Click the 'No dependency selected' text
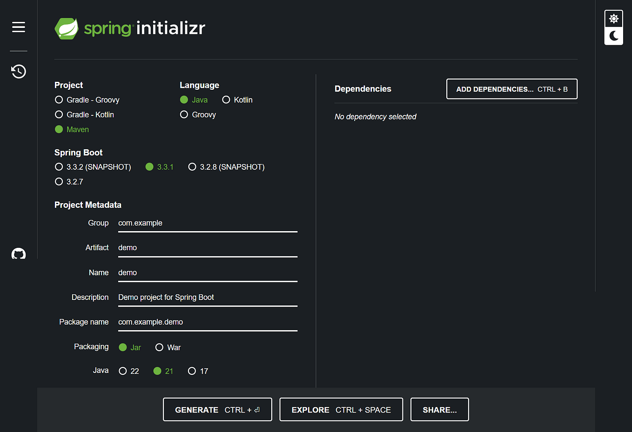The width and height of the screenshot is (632, 432). tap(376, 117)
